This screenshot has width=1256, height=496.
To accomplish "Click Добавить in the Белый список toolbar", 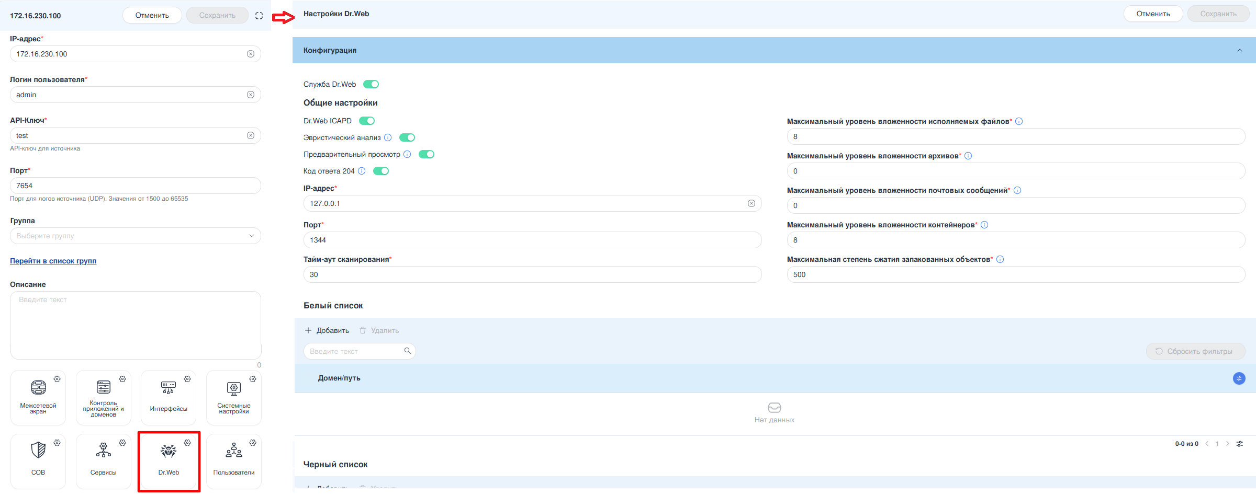I will pos(327,330).
